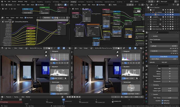Open the Add menu in the World shader editor
Image resolution: width=180 pixels, height=107 pixels.
(x=89, y=5)
